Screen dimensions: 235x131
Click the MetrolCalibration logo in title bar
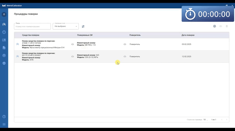[x=4, y=6]
